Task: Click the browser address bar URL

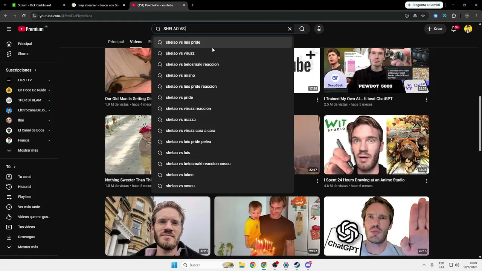Action: click(x=66, y=16)
